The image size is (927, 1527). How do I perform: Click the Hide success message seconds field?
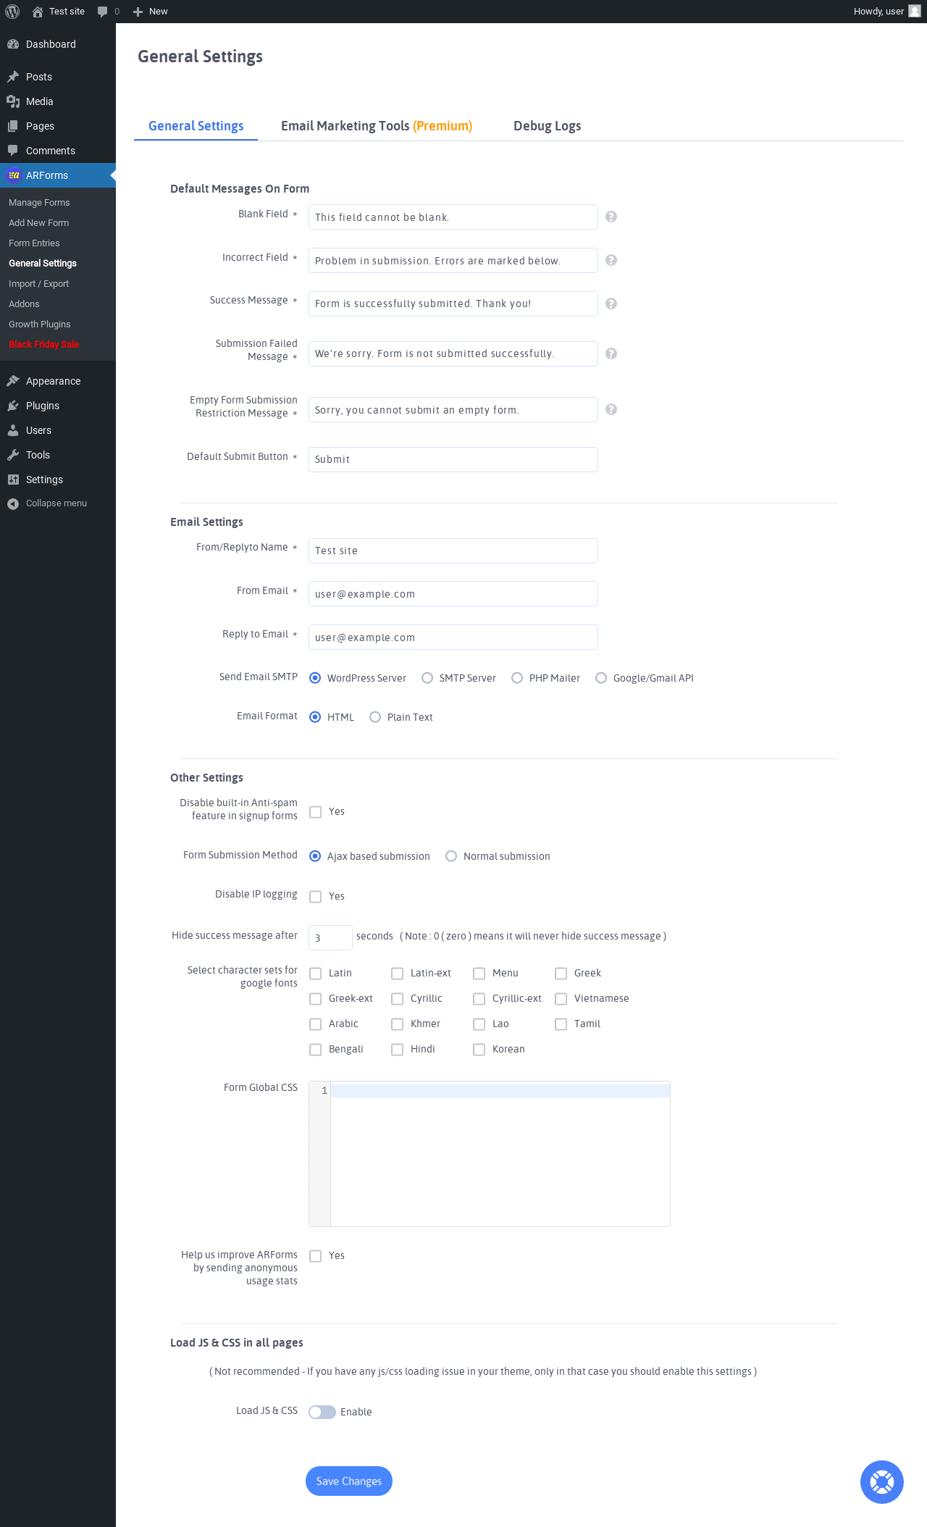(330, 937)
